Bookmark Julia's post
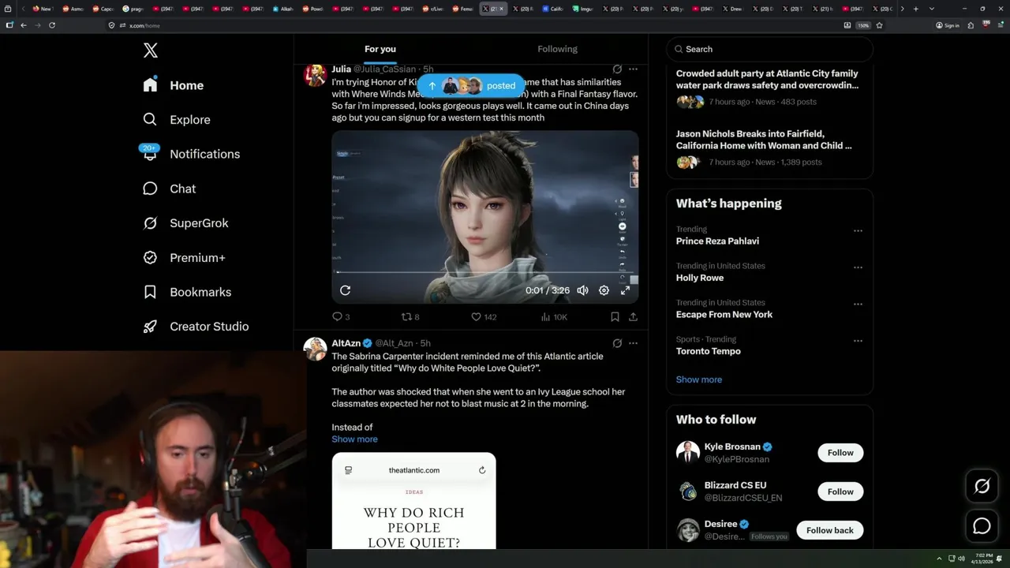 [x=615, y=317]
